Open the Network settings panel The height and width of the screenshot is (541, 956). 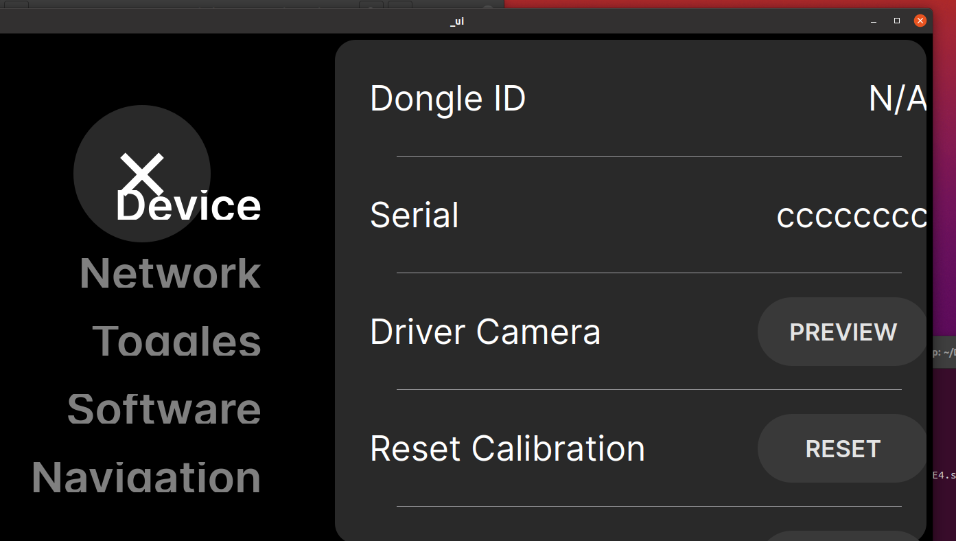(170, 273)
